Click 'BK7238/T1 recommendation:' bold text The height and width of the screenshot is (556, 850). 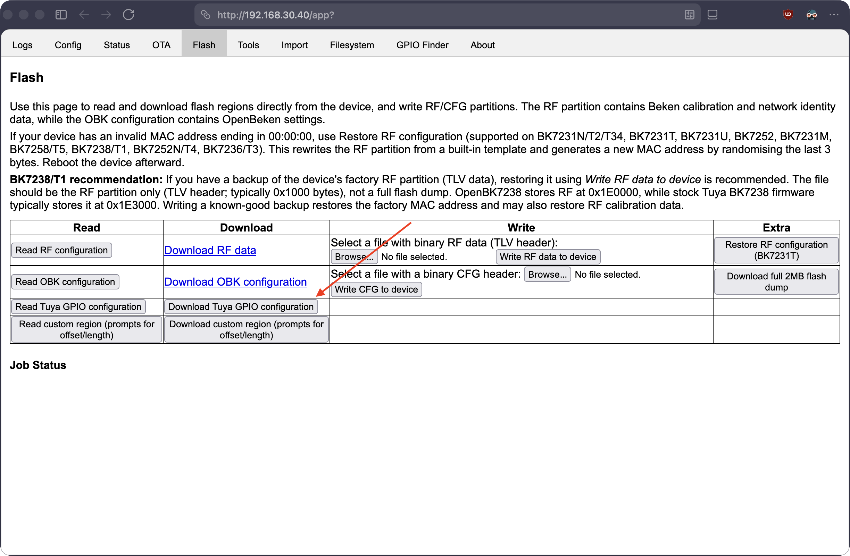86,179
